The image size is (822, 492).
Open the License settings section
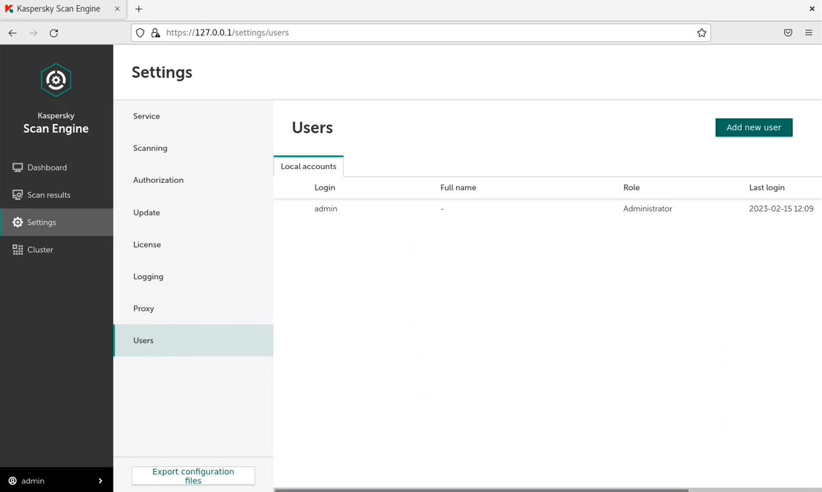click(194, 244)
